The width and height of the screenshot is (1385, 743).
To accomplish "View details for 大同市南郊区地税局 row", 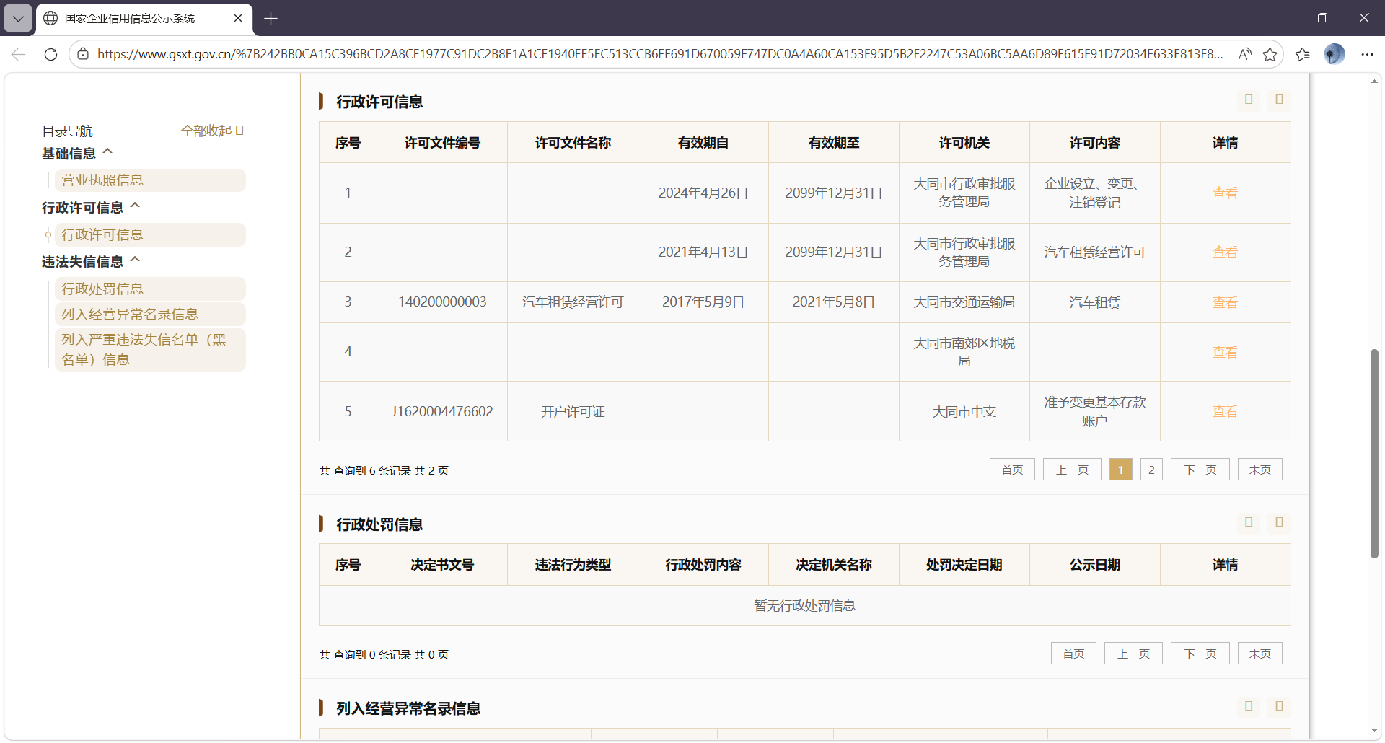I will 1225,353.
